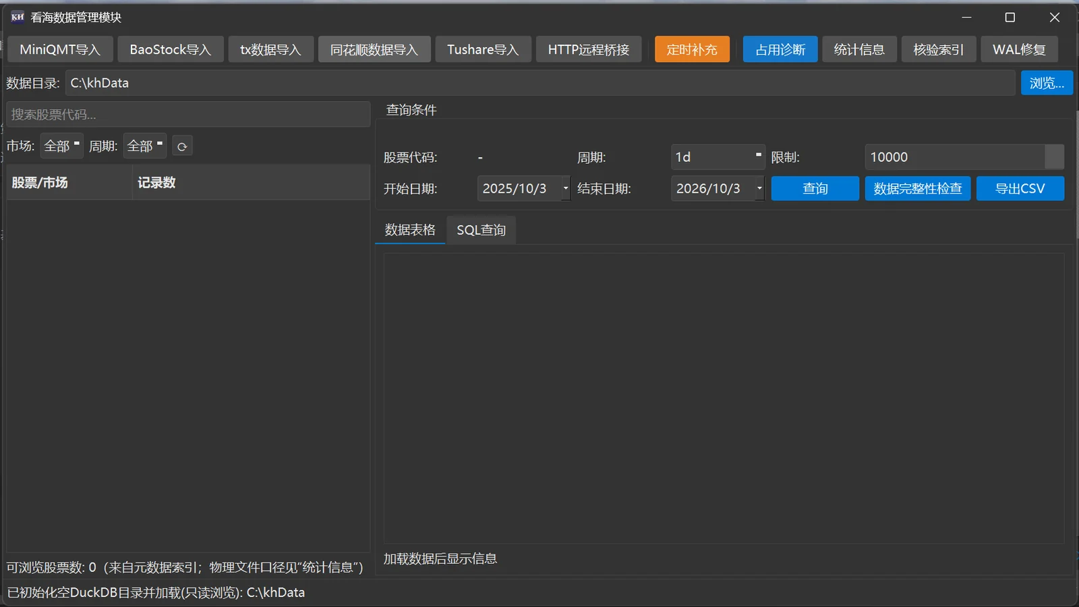
Task: Switch to 数据表格 tab
Action: [x=410, y=230]
